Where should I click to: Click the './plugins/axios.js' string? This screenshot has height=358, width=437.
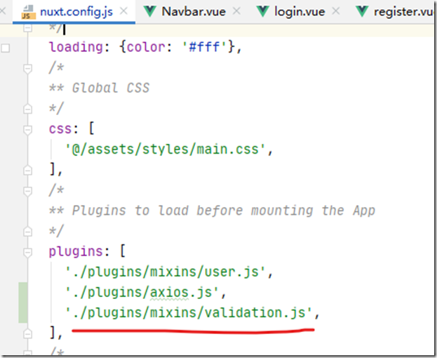[142, 293]
